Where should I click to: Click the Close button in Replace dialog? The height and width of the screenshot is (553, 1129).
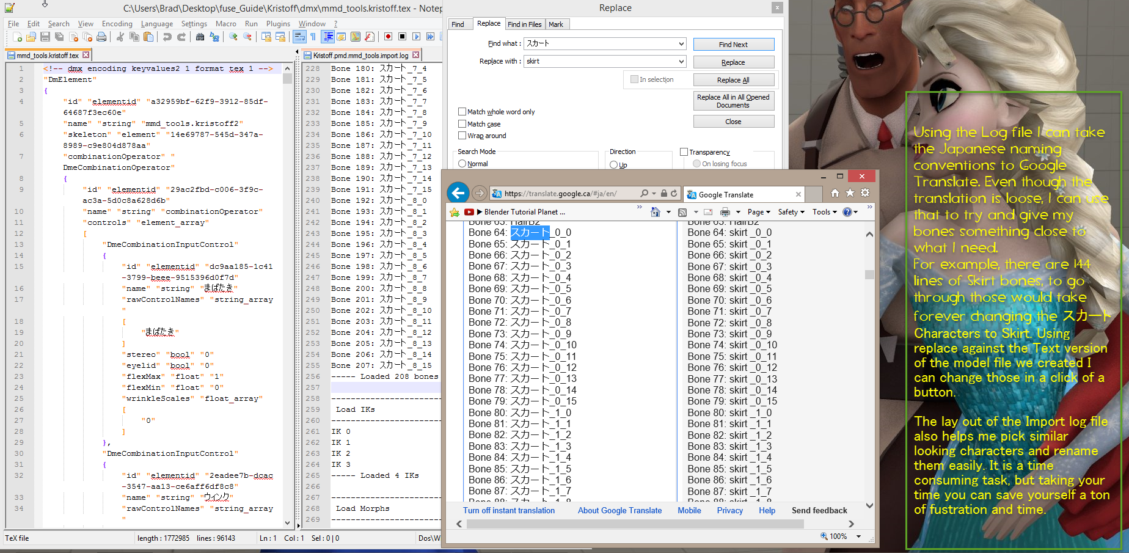734,122
